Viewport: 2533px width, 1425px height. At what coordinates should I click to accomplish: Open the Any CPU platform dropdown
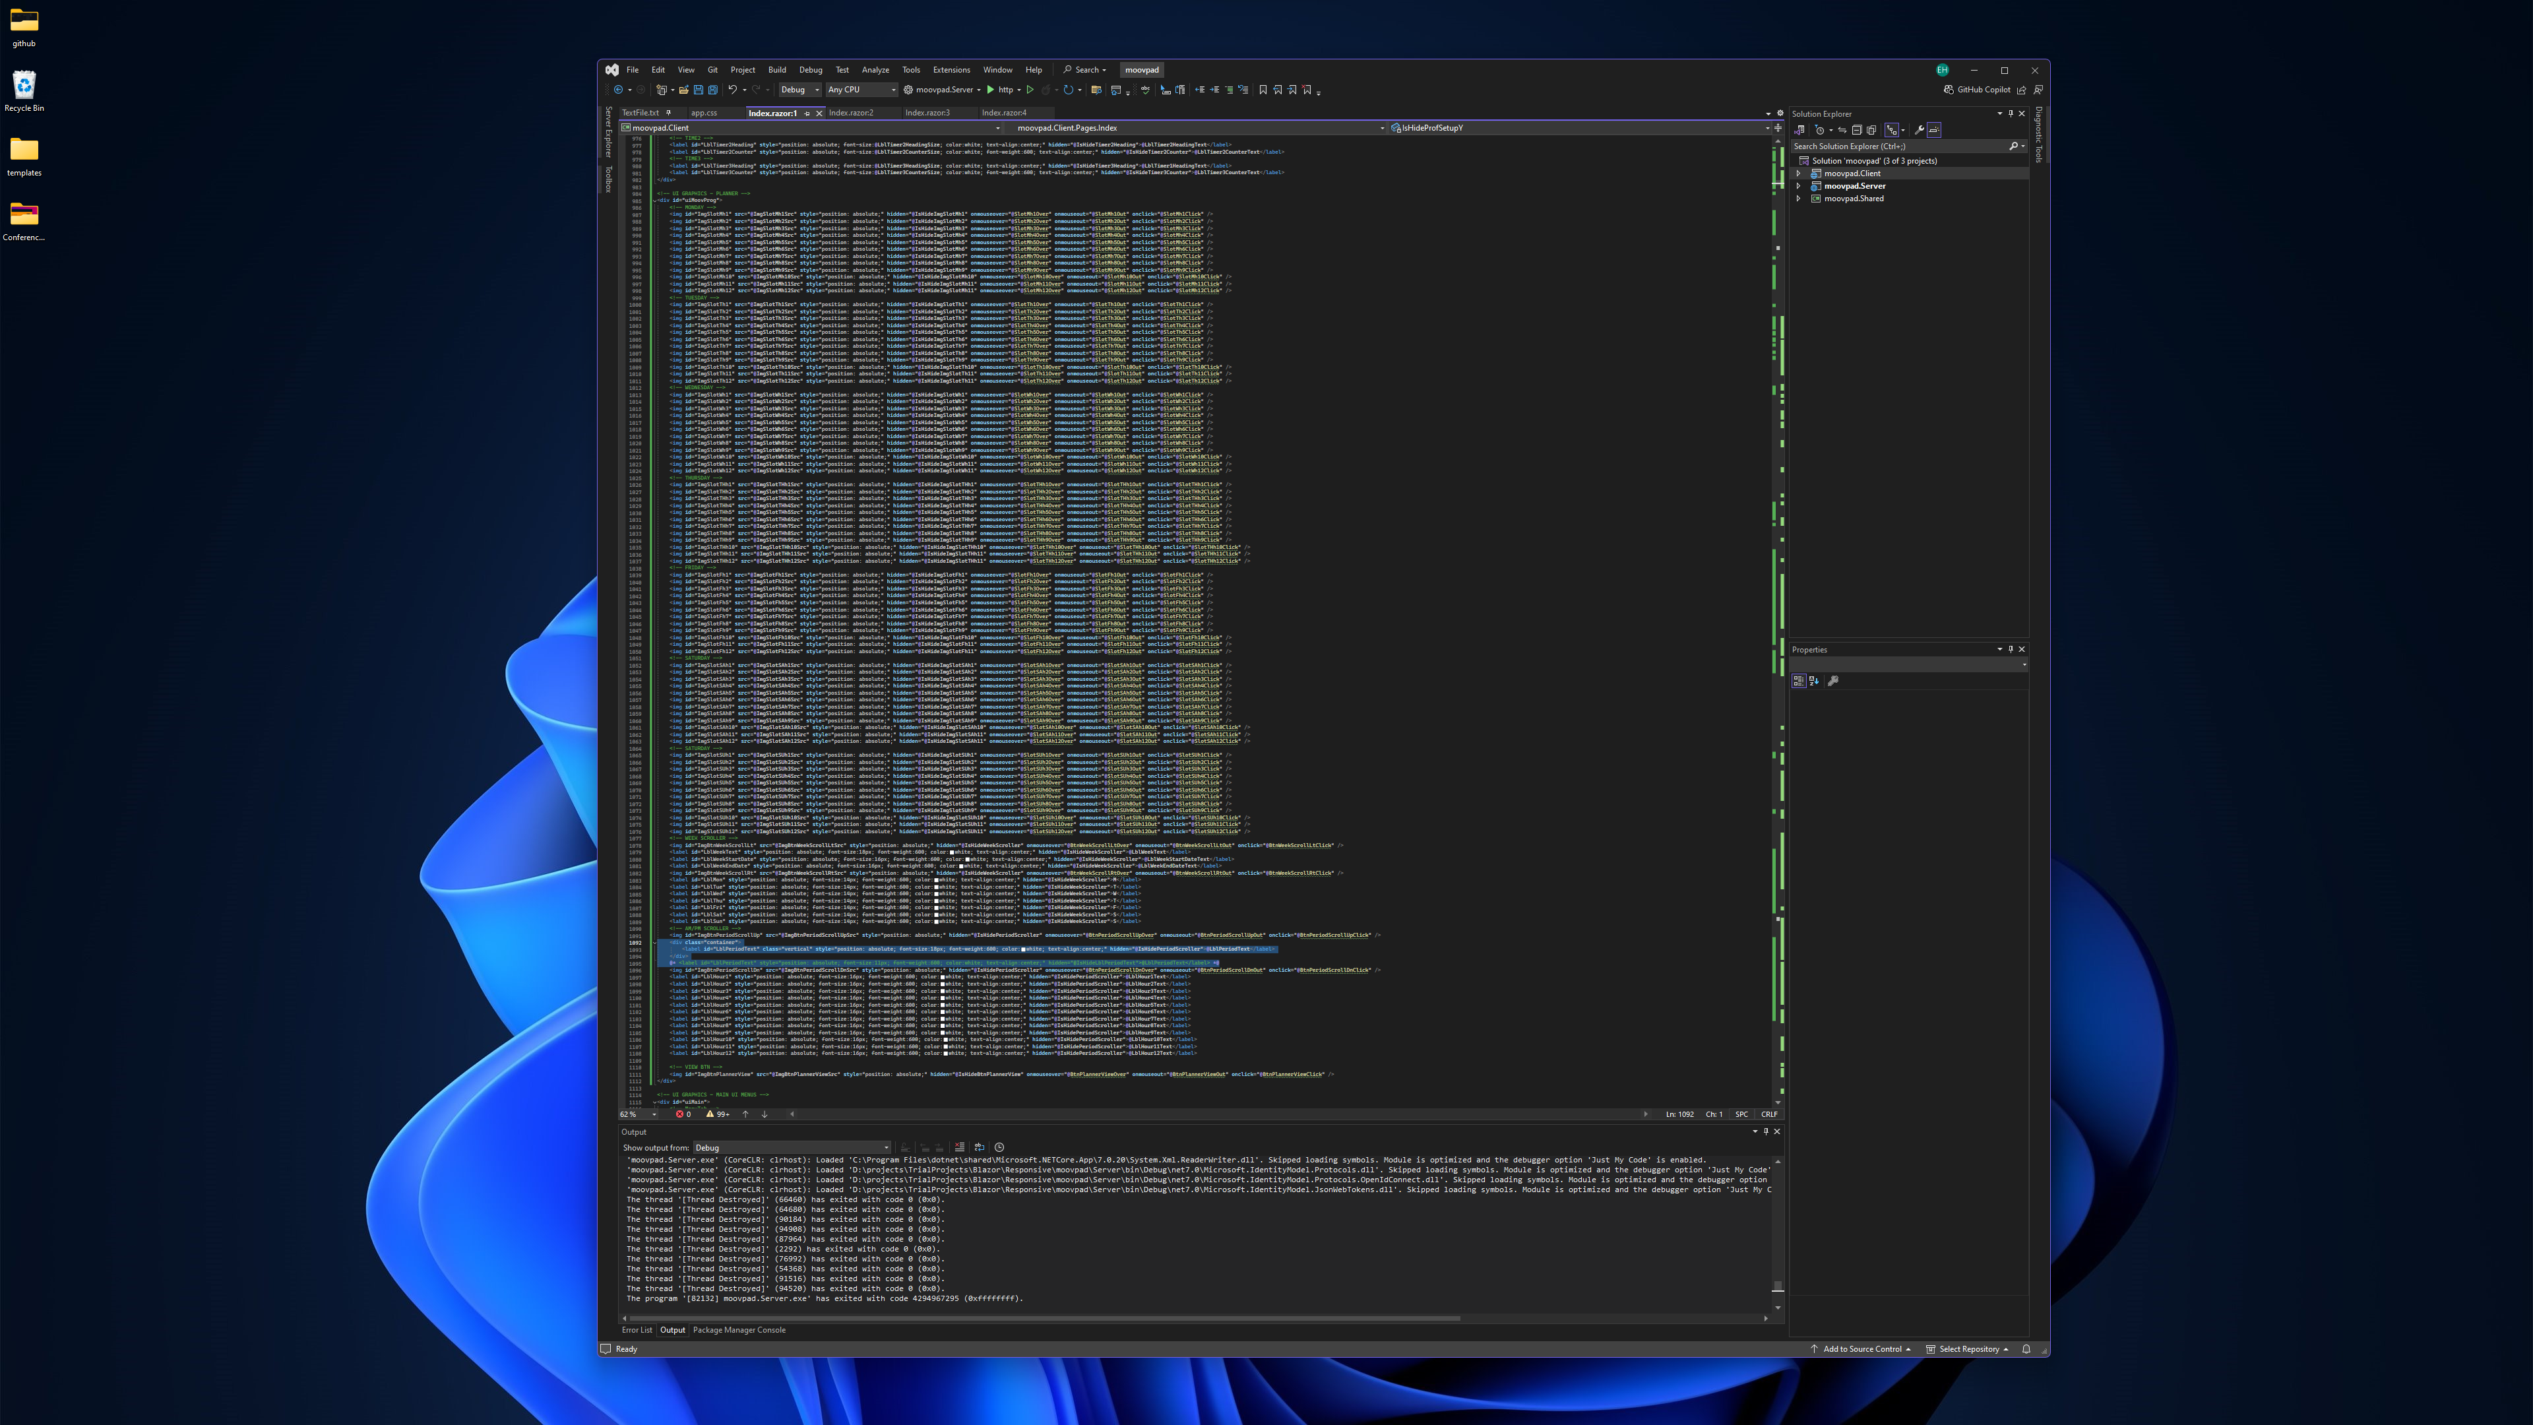click(x=862, y=90)
